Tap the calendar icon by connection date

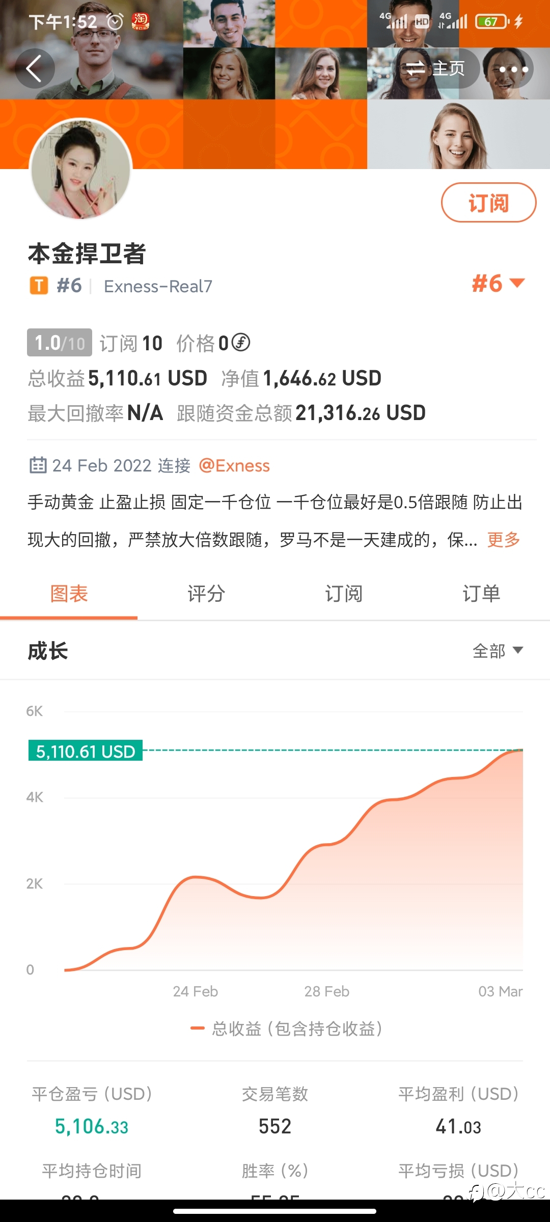pyautogui.click(x=38, y=465)
